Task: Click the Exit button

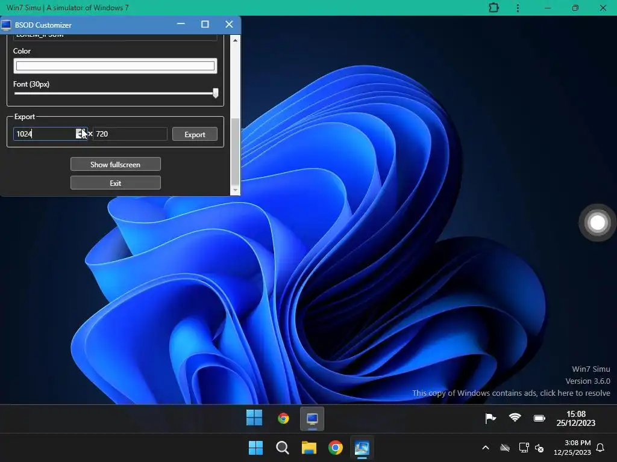Action: [x=115, y=183]
